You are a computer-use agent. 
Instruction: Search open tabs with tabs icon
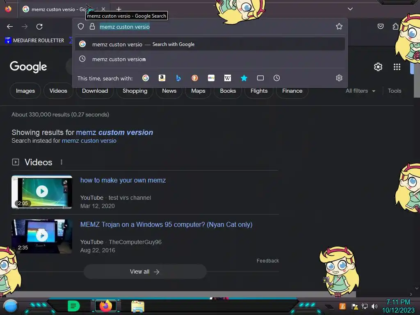260,78
